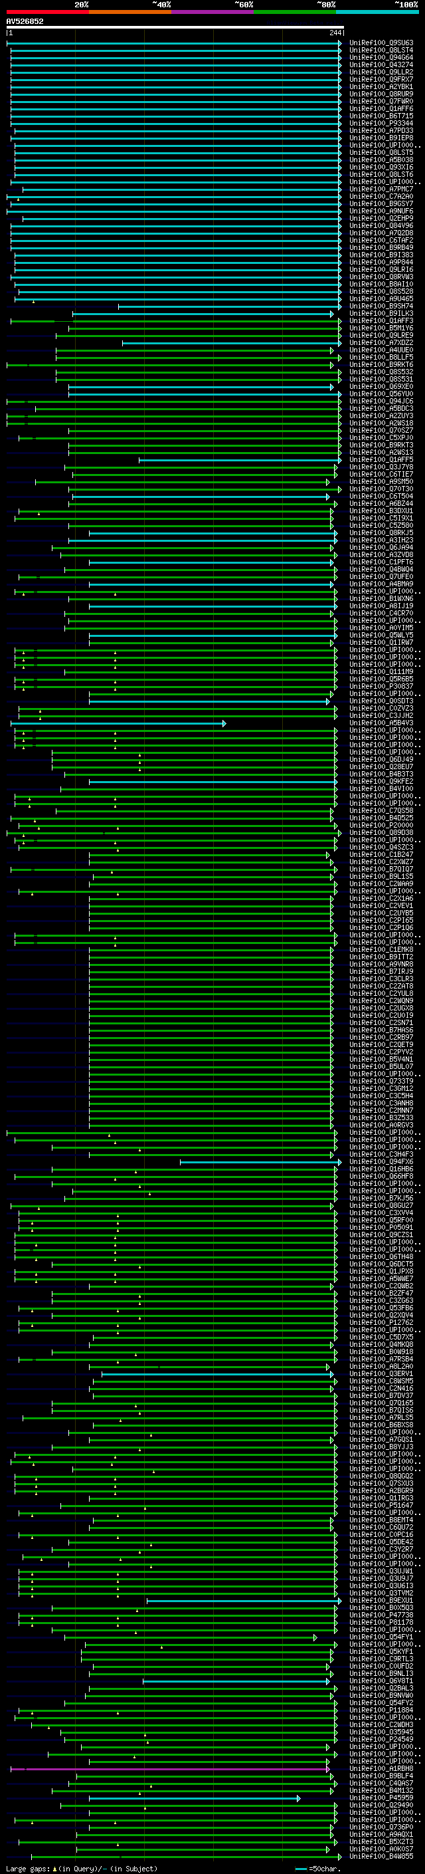
Task: Open hit UniRef100_C1EMK8
Action: [x=381, y=950]
